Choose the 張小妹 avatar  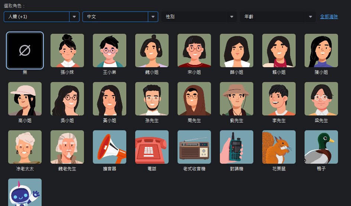tap(67, 50)
